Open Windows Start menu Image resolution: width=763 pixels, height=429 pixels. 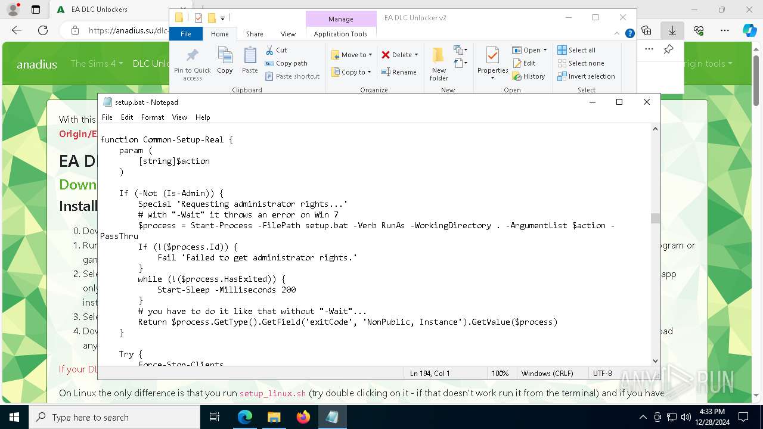(14, 417)
